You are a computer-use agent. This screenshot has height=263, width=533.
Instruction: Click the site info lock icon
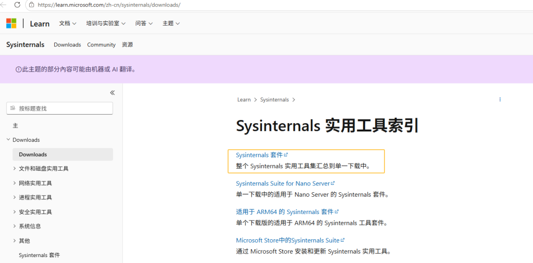point(32,5)
